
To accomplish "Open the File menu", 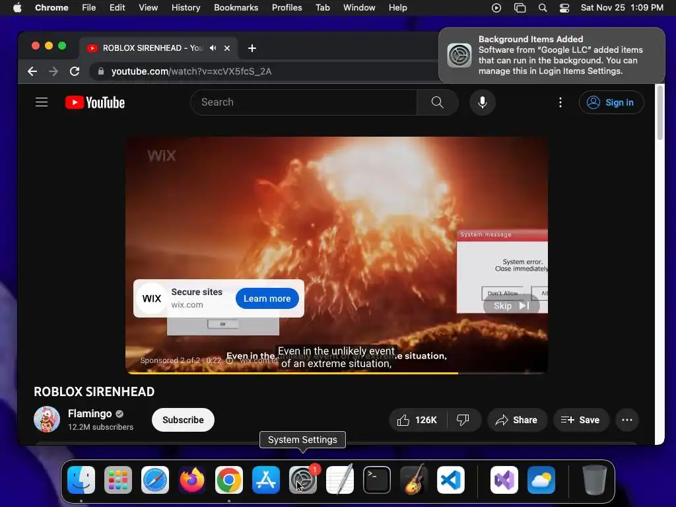I will [x=89, y=8].
